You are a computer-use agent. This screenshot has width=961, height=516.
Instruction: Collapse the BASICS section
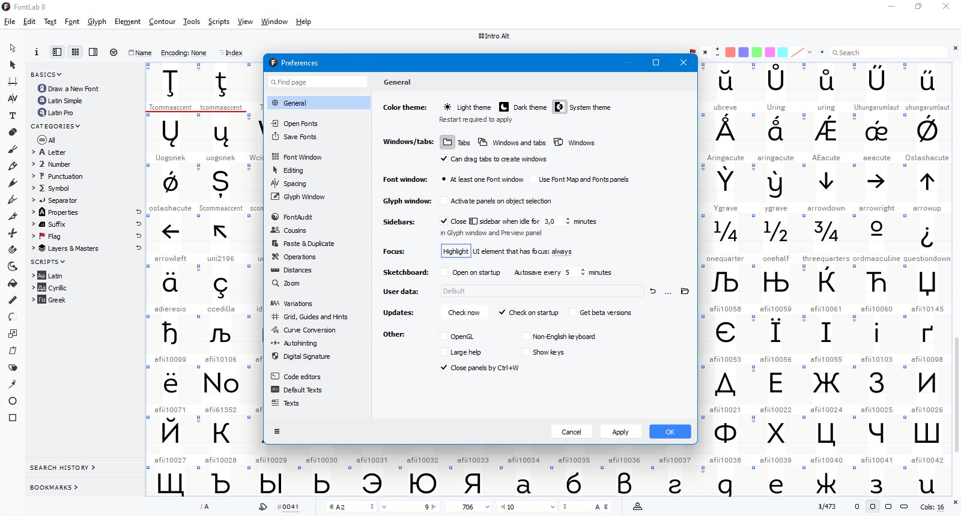tap(46, 74)
